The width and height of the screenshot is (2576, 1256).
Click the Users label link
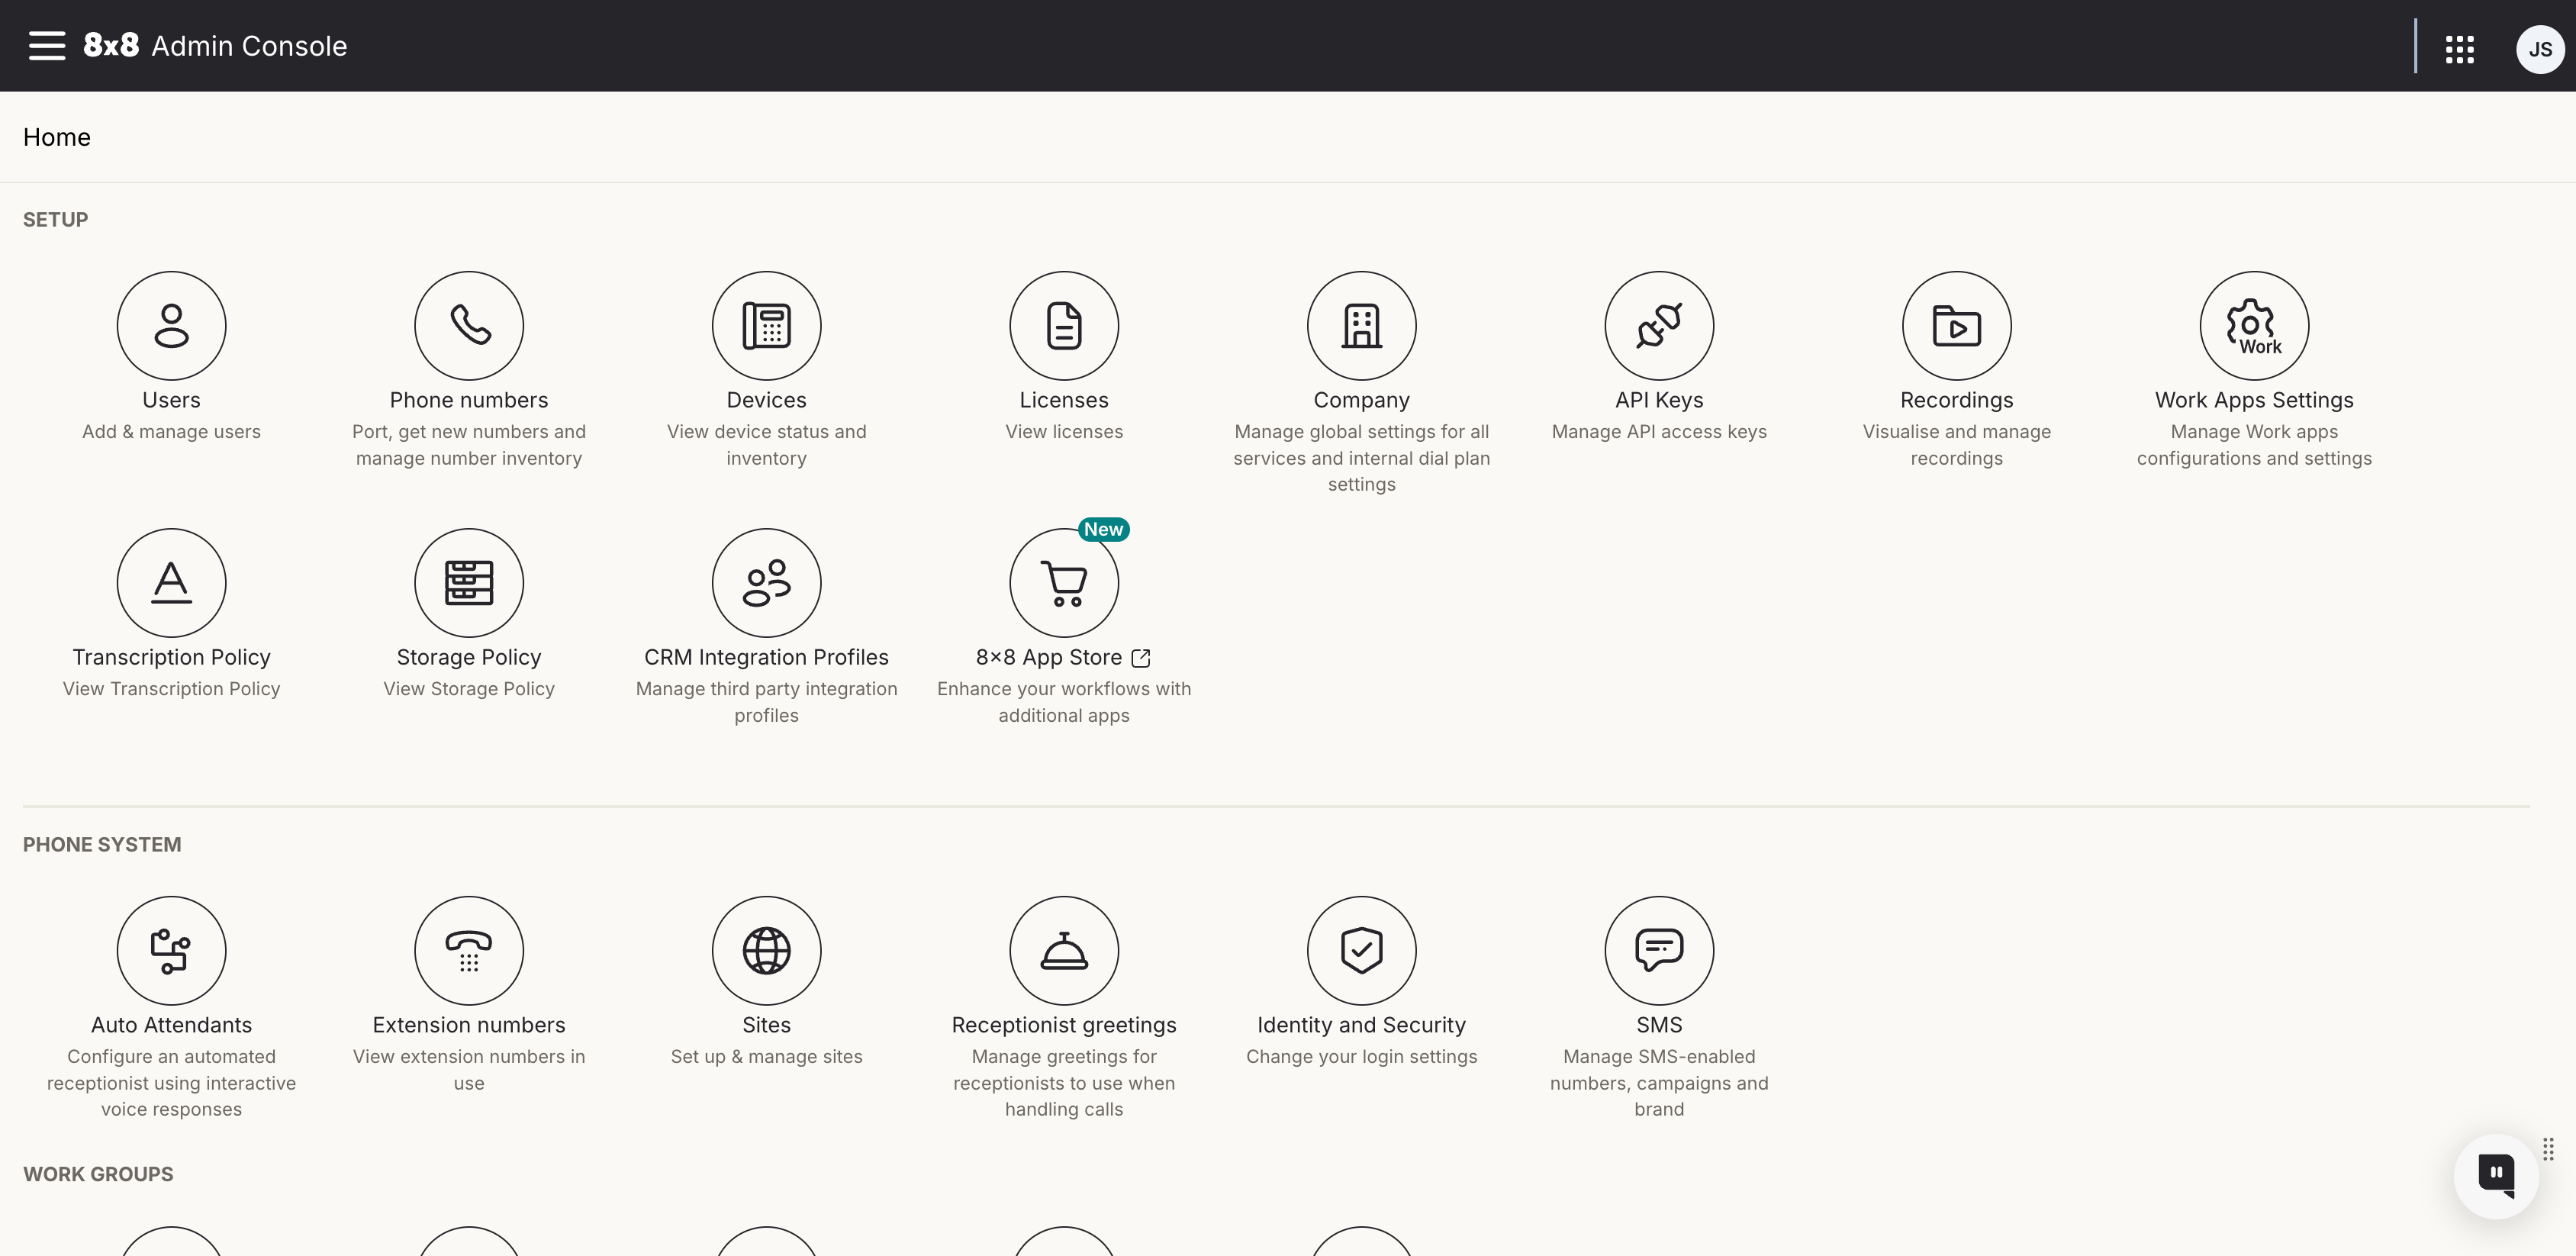[171, 400]
